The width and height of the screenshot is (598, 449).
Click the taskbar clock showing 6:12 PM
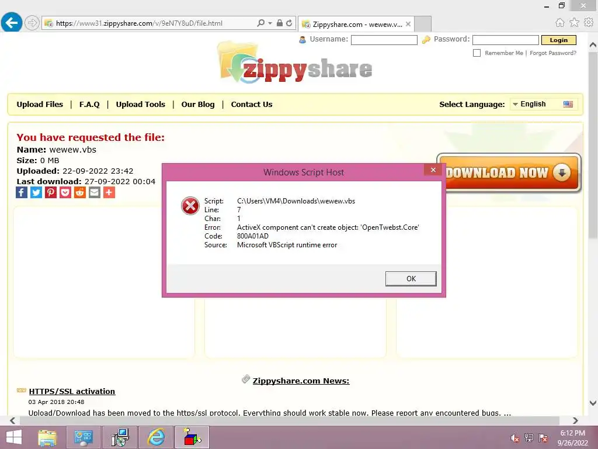point(572,438)
